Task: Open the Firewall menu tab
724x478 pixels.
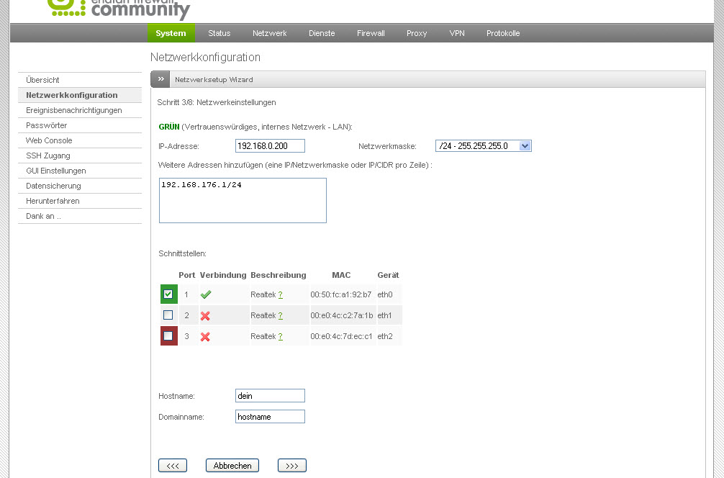Action: (x=371, y=33)
